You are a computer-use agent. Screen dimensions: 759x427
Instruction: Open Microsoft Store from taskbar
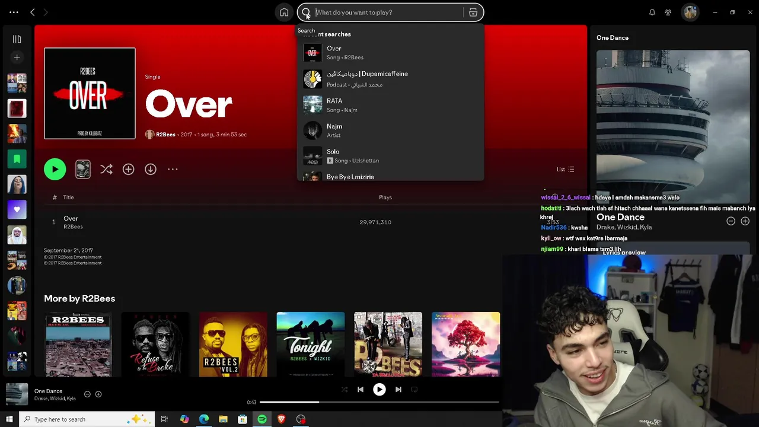pos(243,419)
